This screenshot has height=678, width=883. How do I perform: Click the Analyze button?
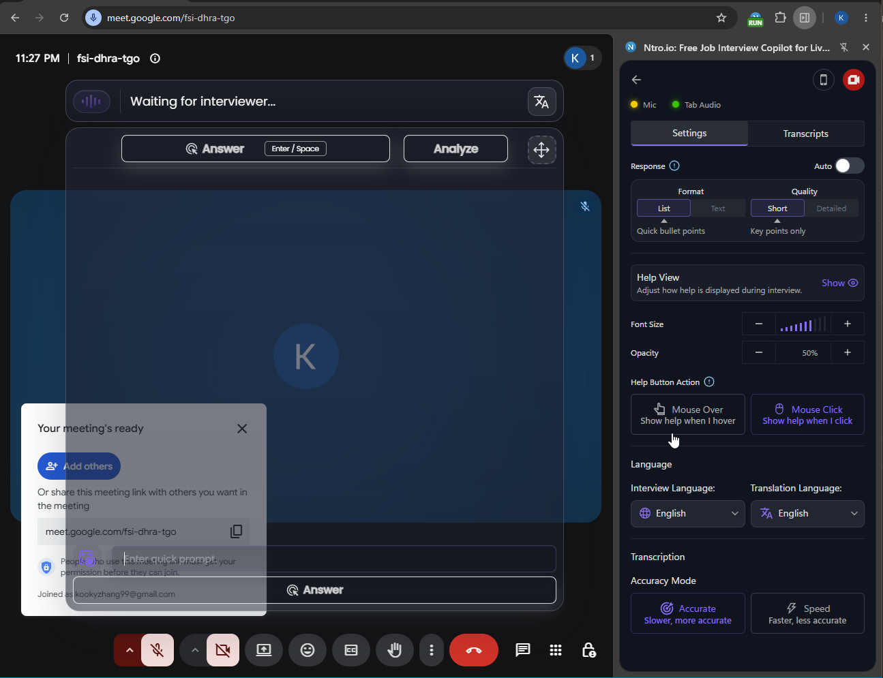click(455, 149)
